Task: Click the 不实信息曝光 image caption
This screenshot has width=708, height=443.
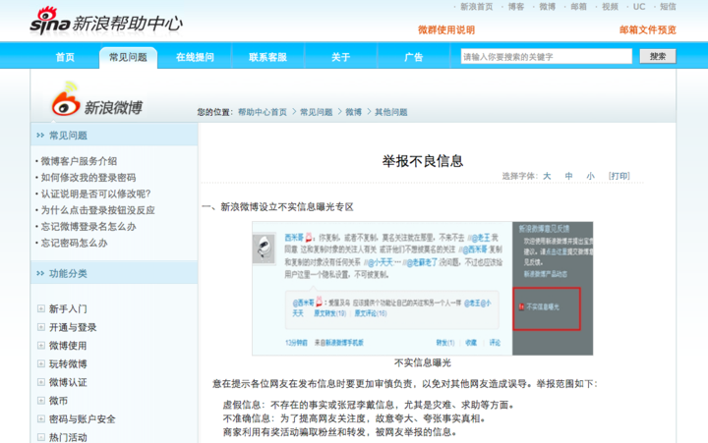Action: click(423, 362)
